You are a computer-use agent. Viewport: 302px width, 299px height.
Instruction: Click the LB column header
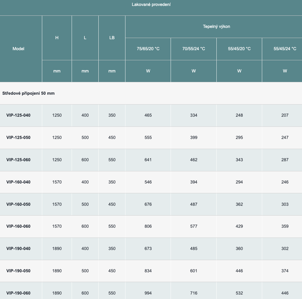(x=112, y=38)
